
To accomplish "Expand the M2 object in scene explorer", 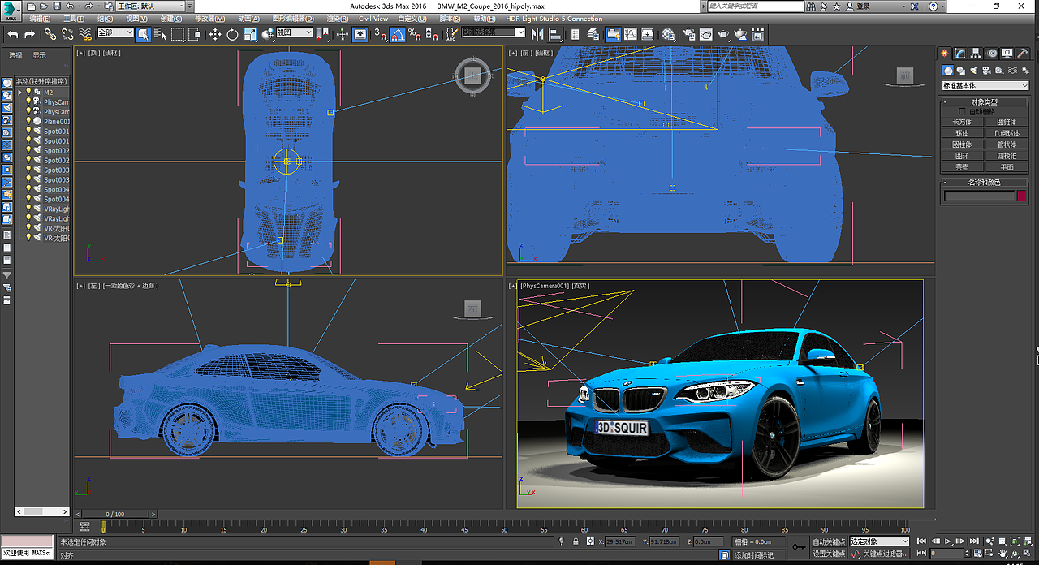I will [19, 93].
